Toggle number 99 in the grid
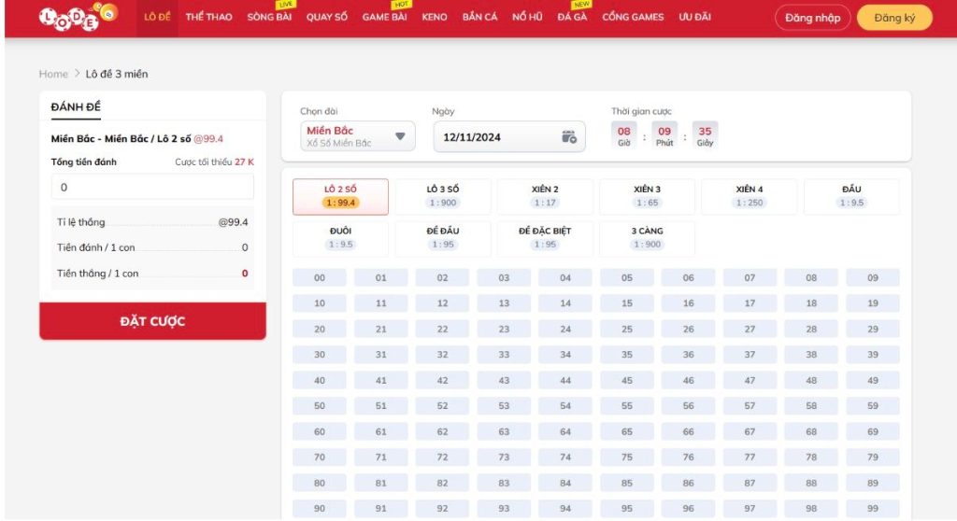 [873, 508]
